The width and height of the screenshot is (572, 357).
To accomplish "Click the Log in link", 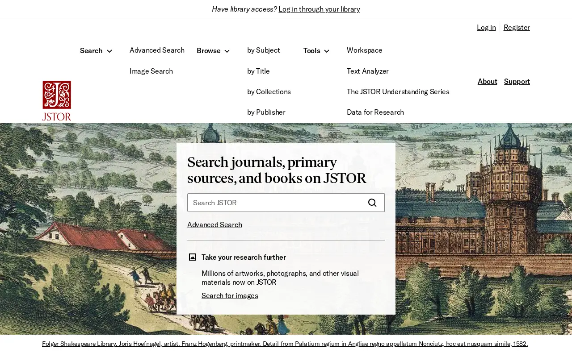I will coord(486,27).
